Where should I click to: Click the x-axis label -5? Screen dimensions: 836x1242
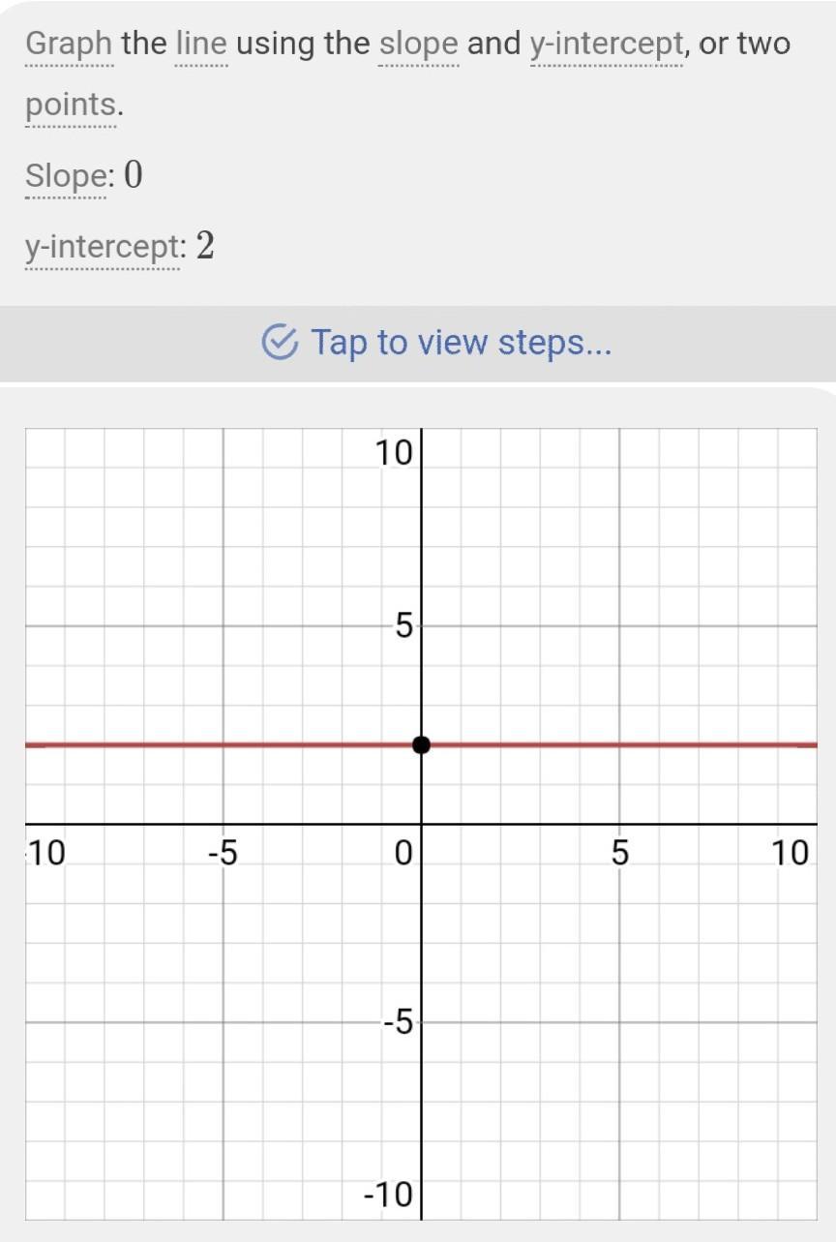click(224, 854)
